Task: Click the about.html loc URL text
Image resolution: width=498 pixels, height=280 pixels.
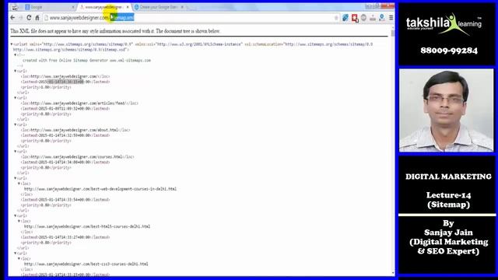Action: click(x=74, y=130)
